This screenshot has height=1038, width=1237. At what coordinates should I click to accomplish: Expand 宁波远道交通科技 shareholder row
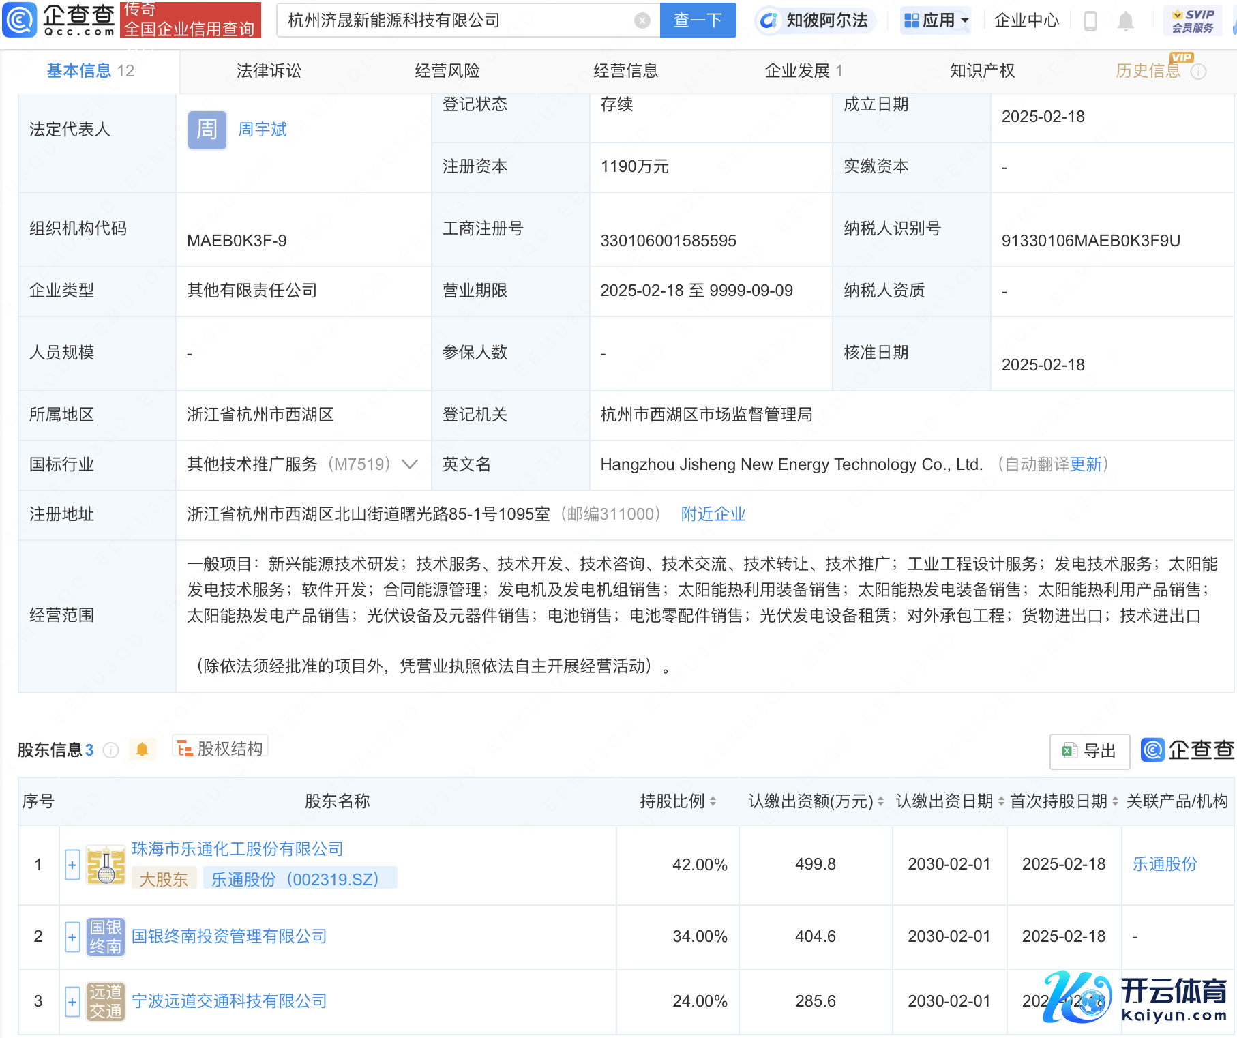click(x=72, y=1001)
